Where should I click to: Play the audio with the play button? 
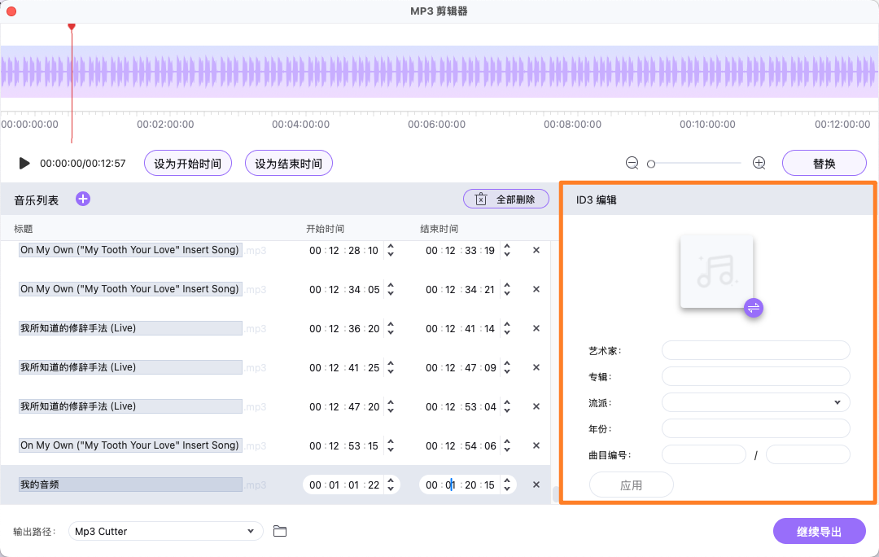(24, 163)
